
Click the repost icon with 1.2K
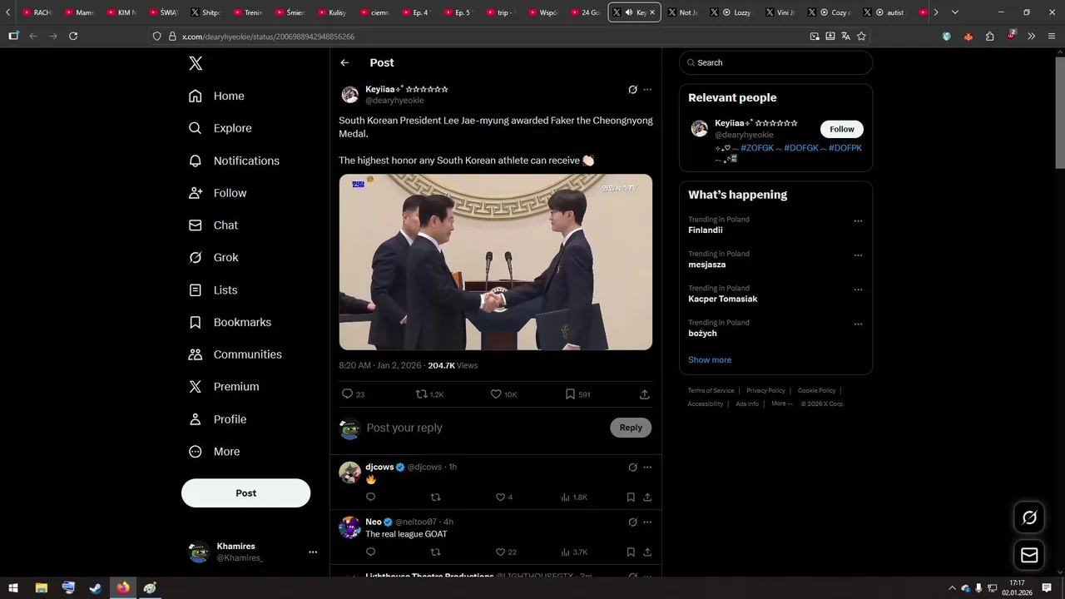422,394
